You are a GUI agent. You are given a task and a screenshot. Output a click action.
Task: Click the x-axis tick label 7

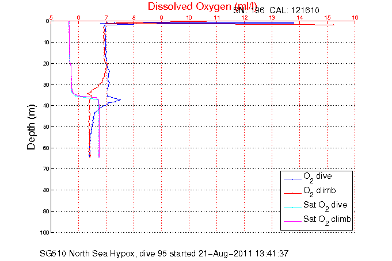click(x=106, y=18)
